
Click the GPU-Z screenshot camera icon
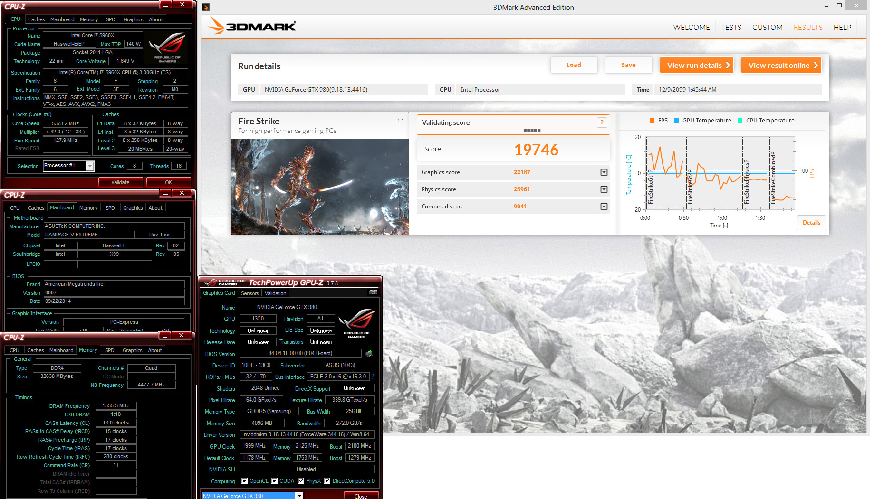pos(373,292)
